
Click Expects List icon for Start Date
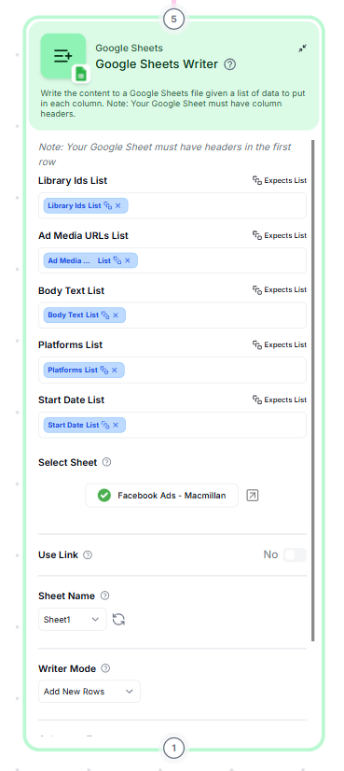pyautogui.click(x=257, y=400)
